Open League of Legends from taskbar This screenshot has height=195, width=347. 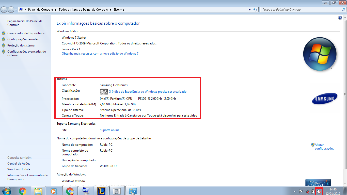tap(101, 191)
